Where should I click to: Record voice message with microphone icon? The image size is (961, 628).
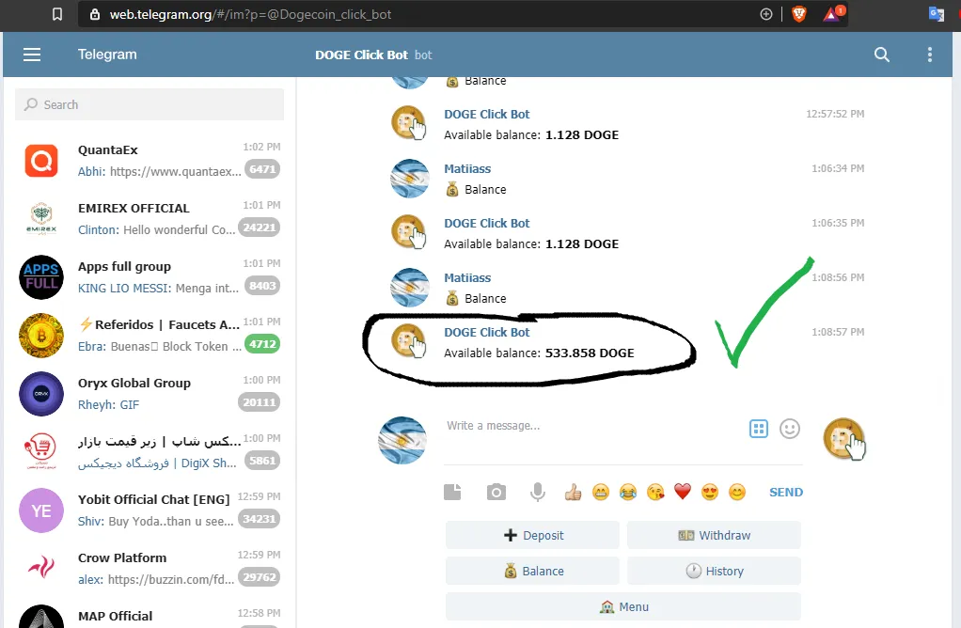coord(538,492)
